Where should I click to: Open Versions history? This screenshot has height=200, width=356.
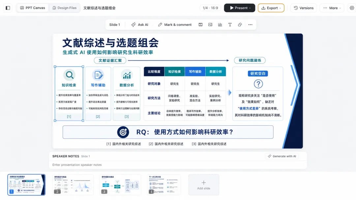click(x=304, y=8)
